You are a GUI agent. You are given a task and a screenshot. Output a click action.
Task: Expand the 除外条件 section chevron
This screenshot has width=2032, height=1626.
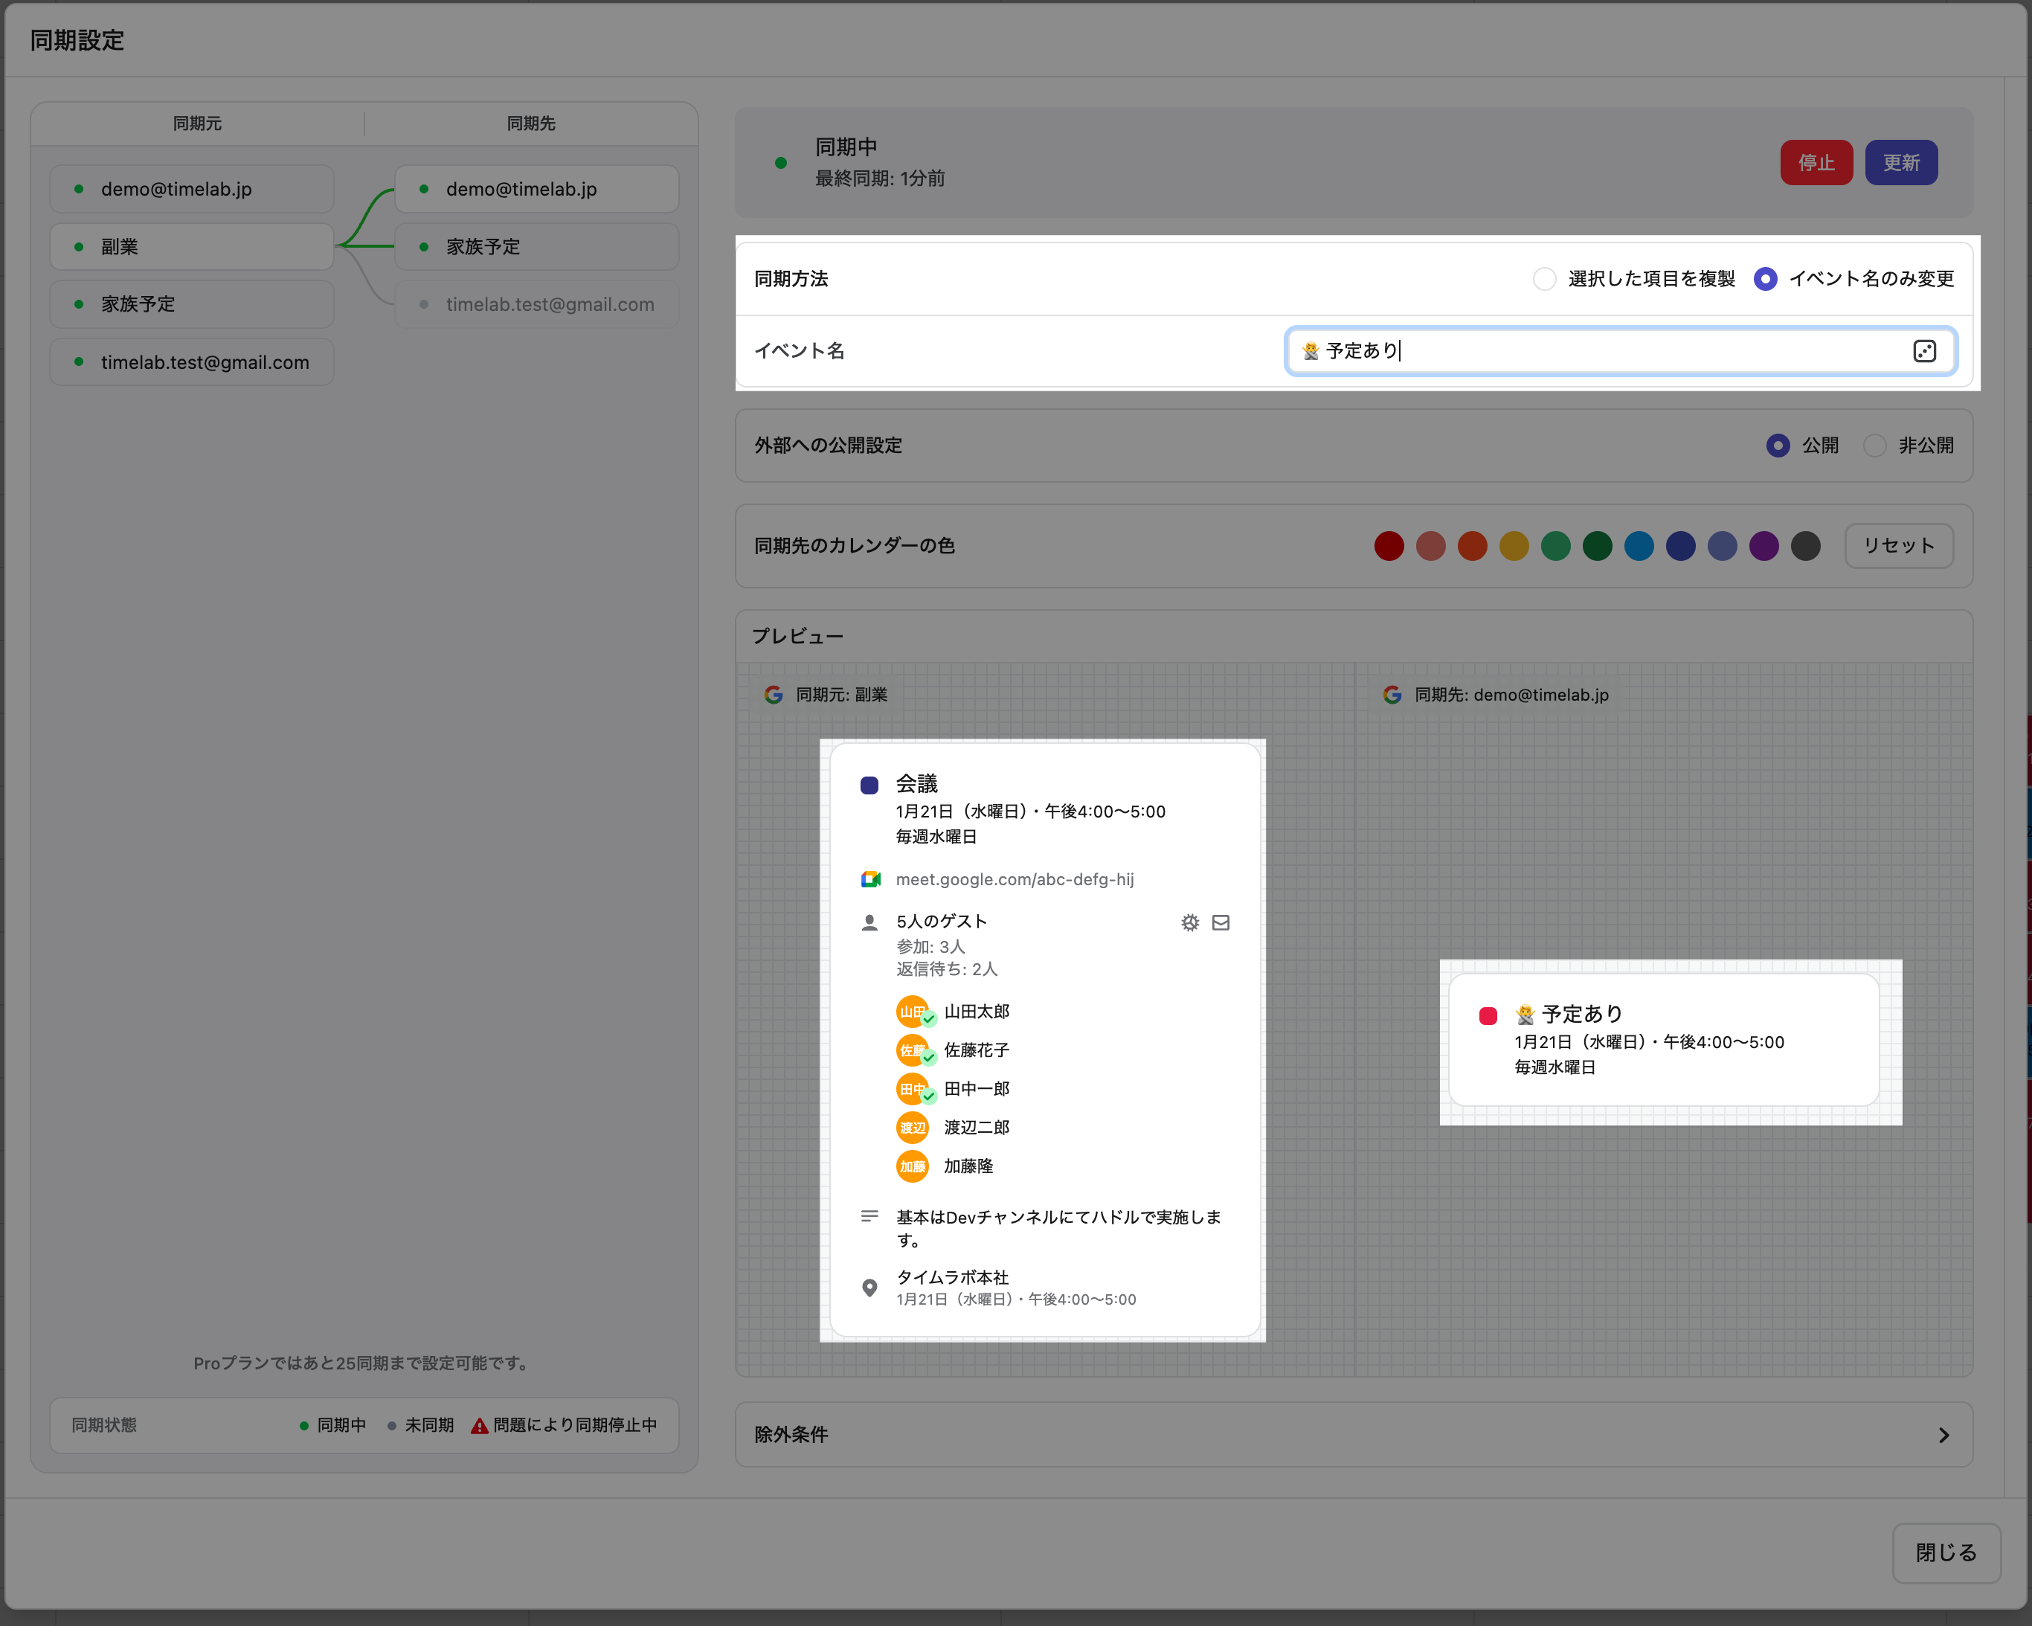1943,1435
